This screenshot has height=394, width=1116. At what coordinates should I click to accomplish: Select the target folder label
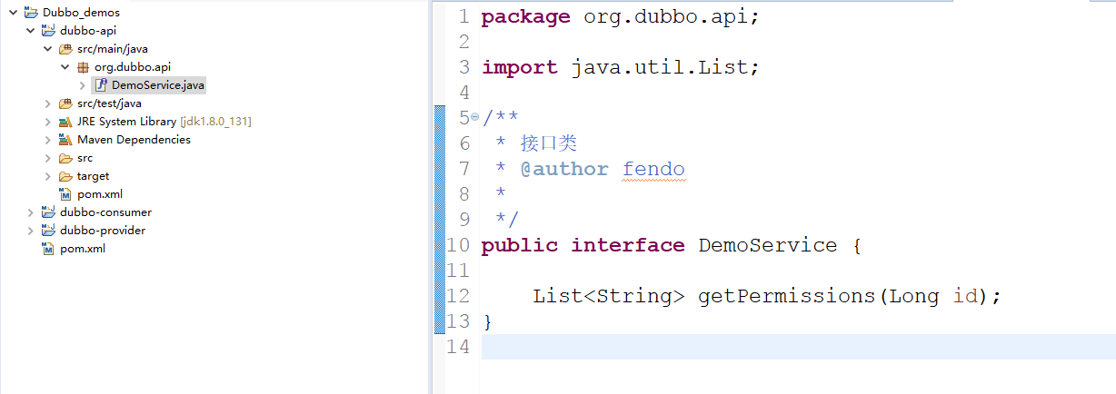click(x=93, y=176)
